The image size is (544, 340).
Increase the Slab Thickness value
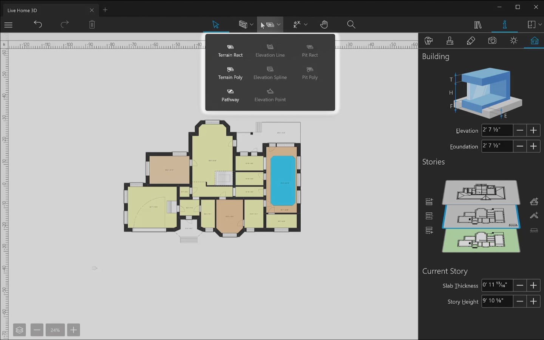(x=533, y=285)
